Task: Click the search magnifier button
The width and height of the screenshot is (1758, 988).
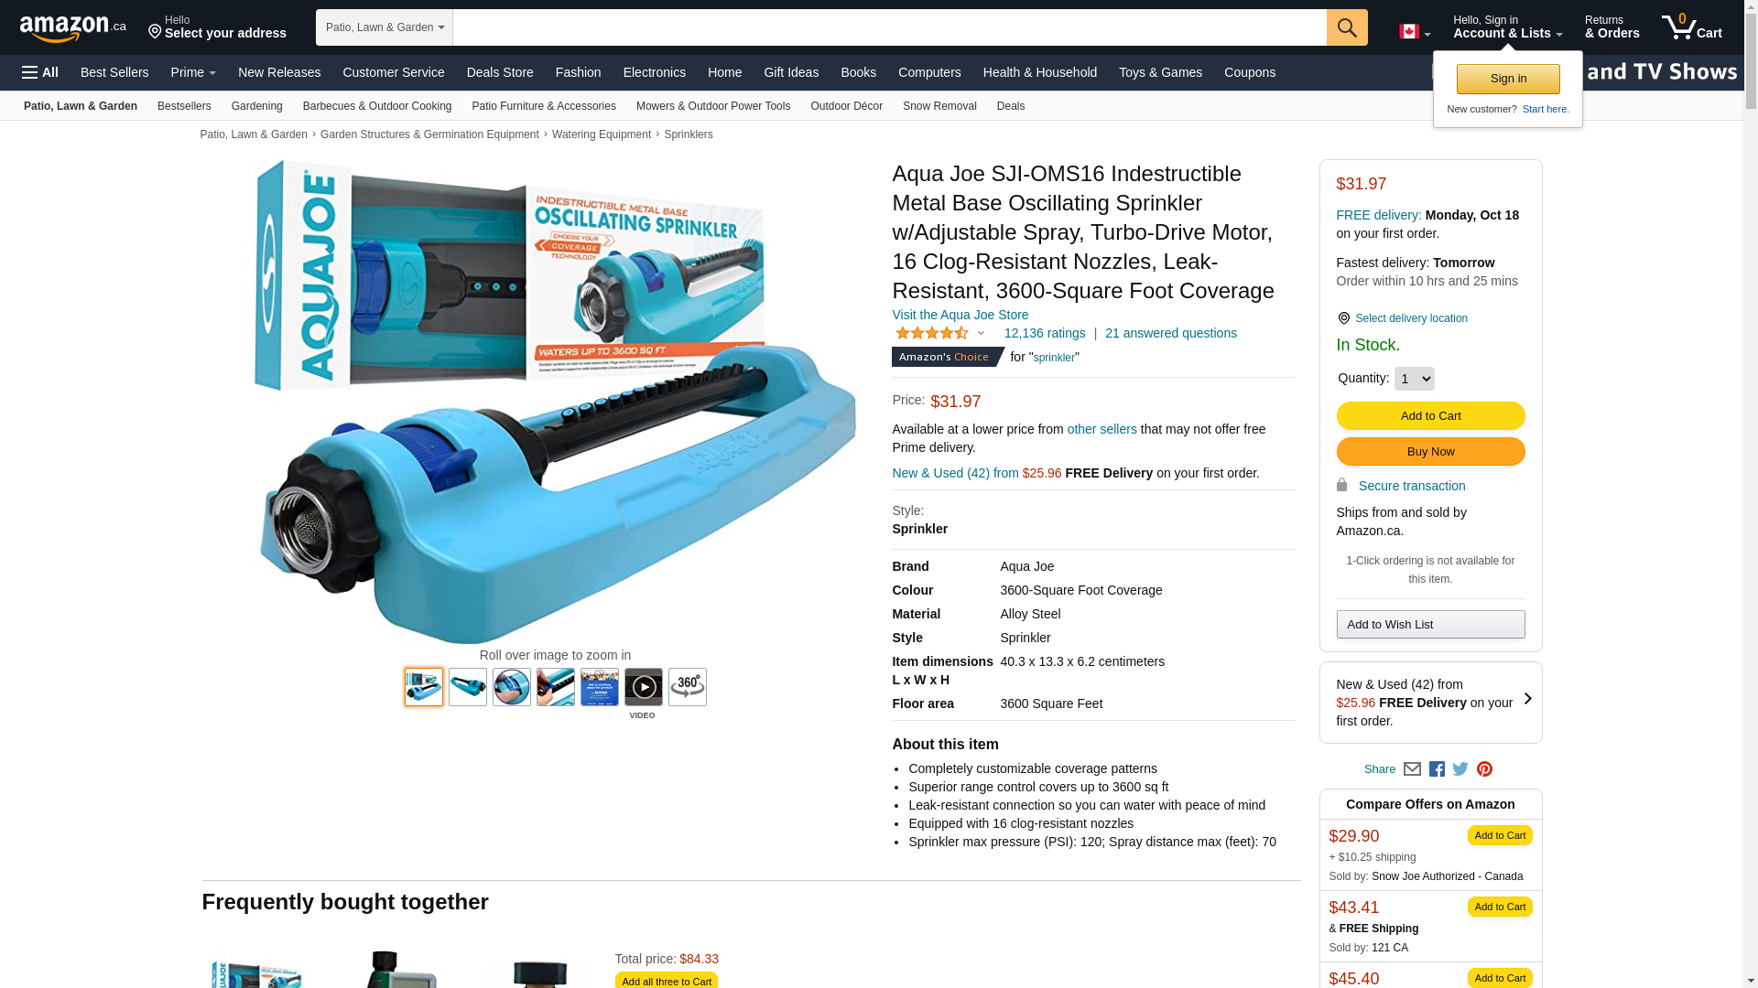Action: coord(1347,27)
